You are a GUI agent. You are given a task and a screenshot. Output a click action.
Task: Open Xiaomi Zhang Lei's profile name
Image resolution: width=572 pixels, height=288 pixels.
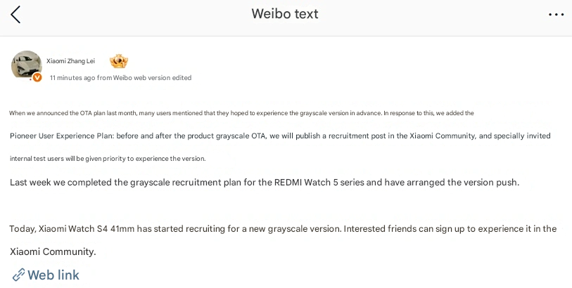(x=70, y=61)
